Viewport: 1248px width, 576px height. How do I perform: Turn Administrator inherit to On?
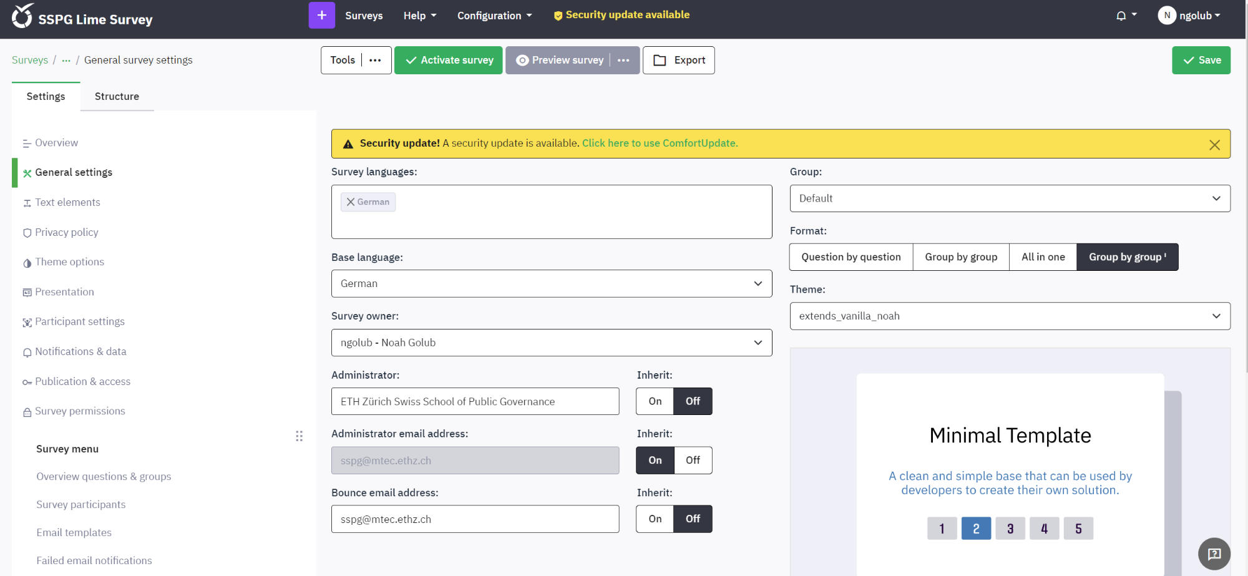655,401
